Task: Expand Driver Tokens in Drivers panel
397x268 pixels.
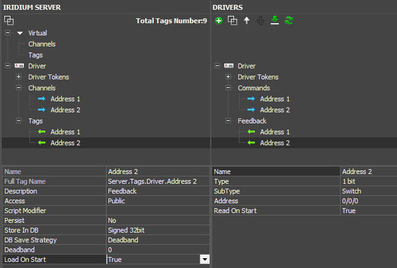Action: coord(229,77)
